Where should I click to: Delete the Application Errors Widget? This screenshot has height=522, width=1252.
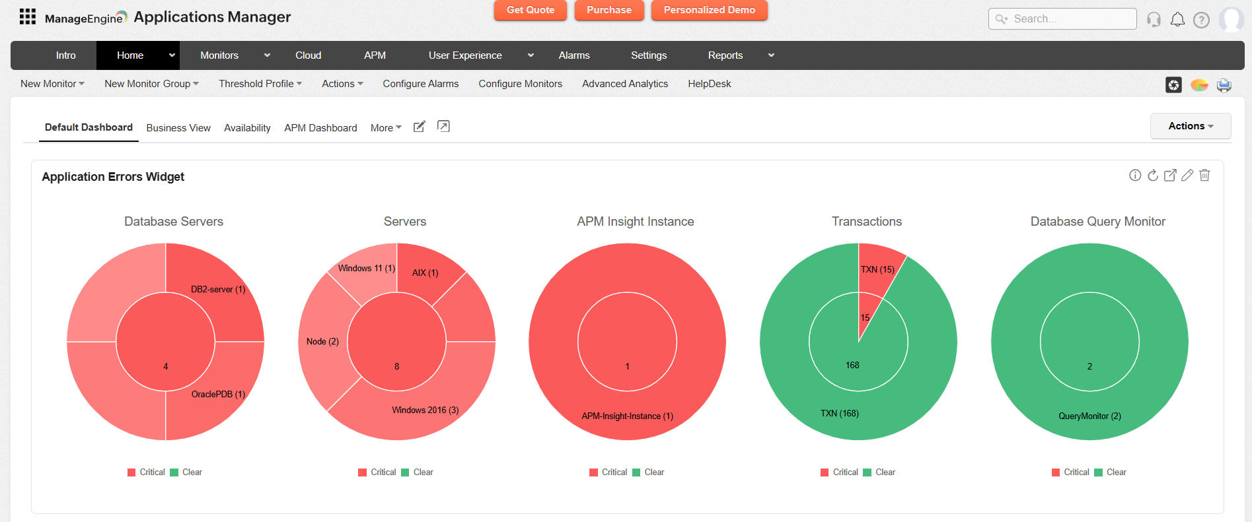(x=1205, y=175)
